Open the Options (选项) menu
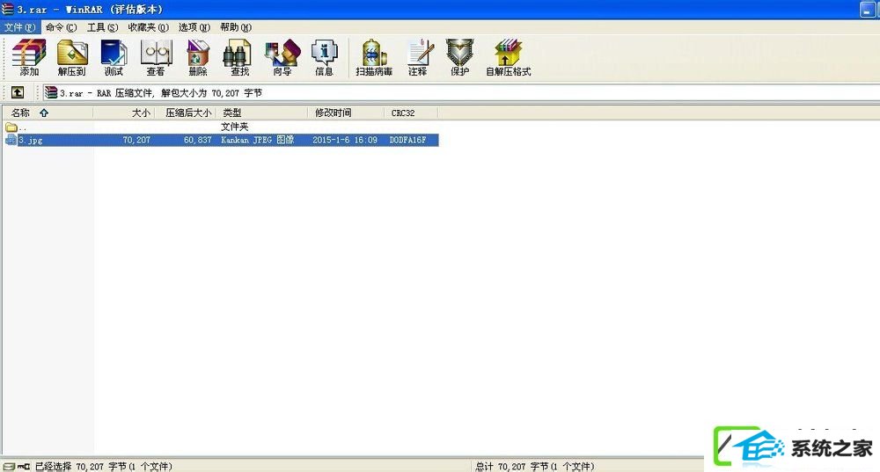The width and height of the screenshot is (880, 472). pyautogui.click(x=194, y=27)
